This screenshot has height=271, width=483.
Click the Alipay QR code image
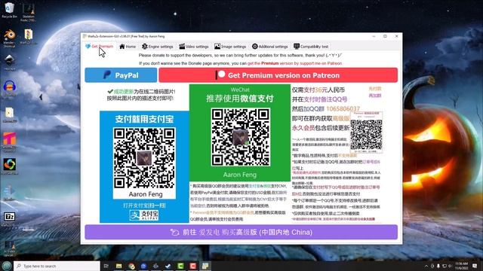point(144,158)
